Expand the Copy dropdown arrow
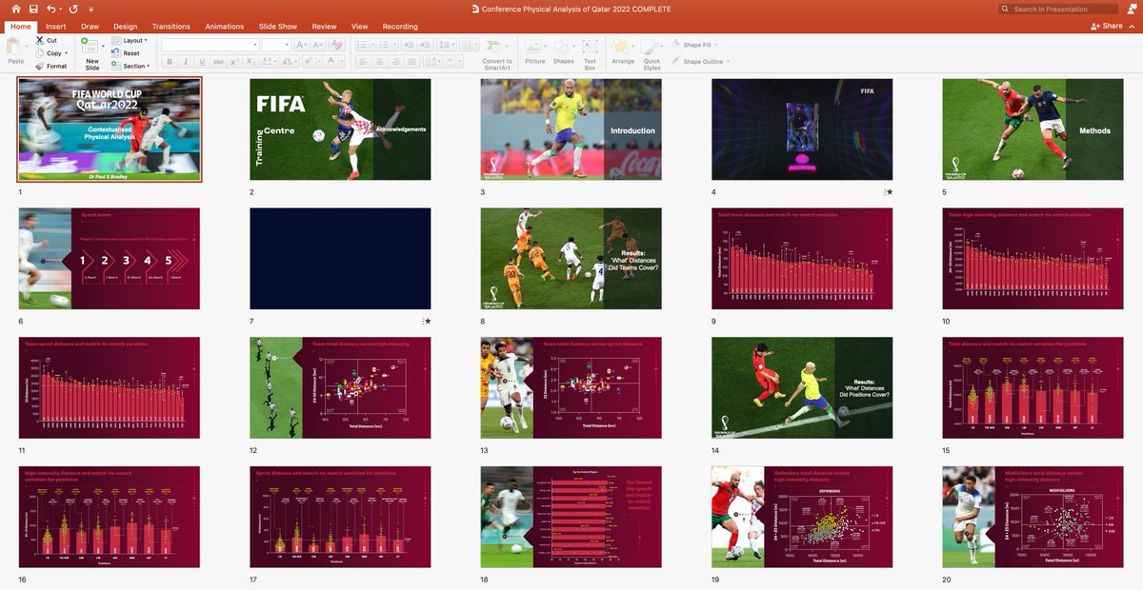The image size is (1143, 590). click(67, 53)
